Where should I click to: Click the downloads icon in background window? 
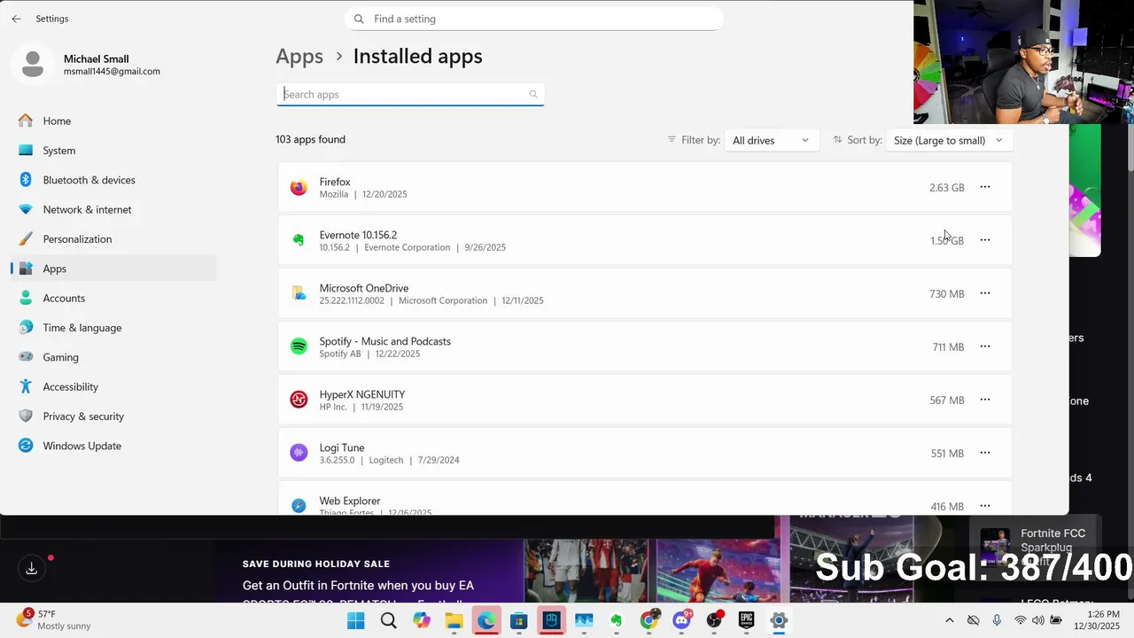point(32,569)
